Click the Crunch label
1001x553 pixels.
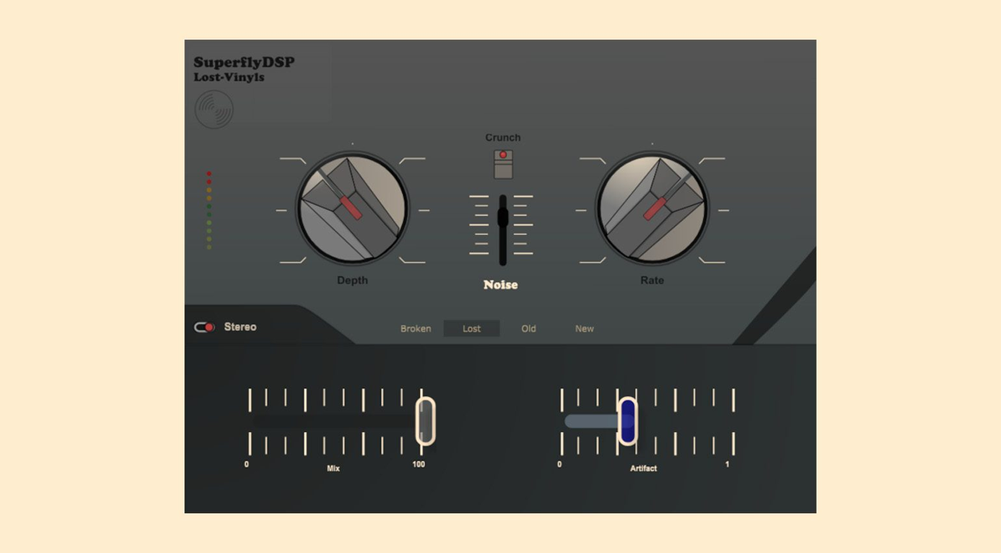pyautogui.click(x=503, y=138)
